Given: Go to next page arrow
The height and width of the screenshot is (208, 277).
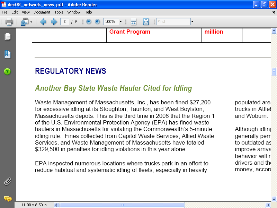Looking at the screenshot, I should 54,22.
